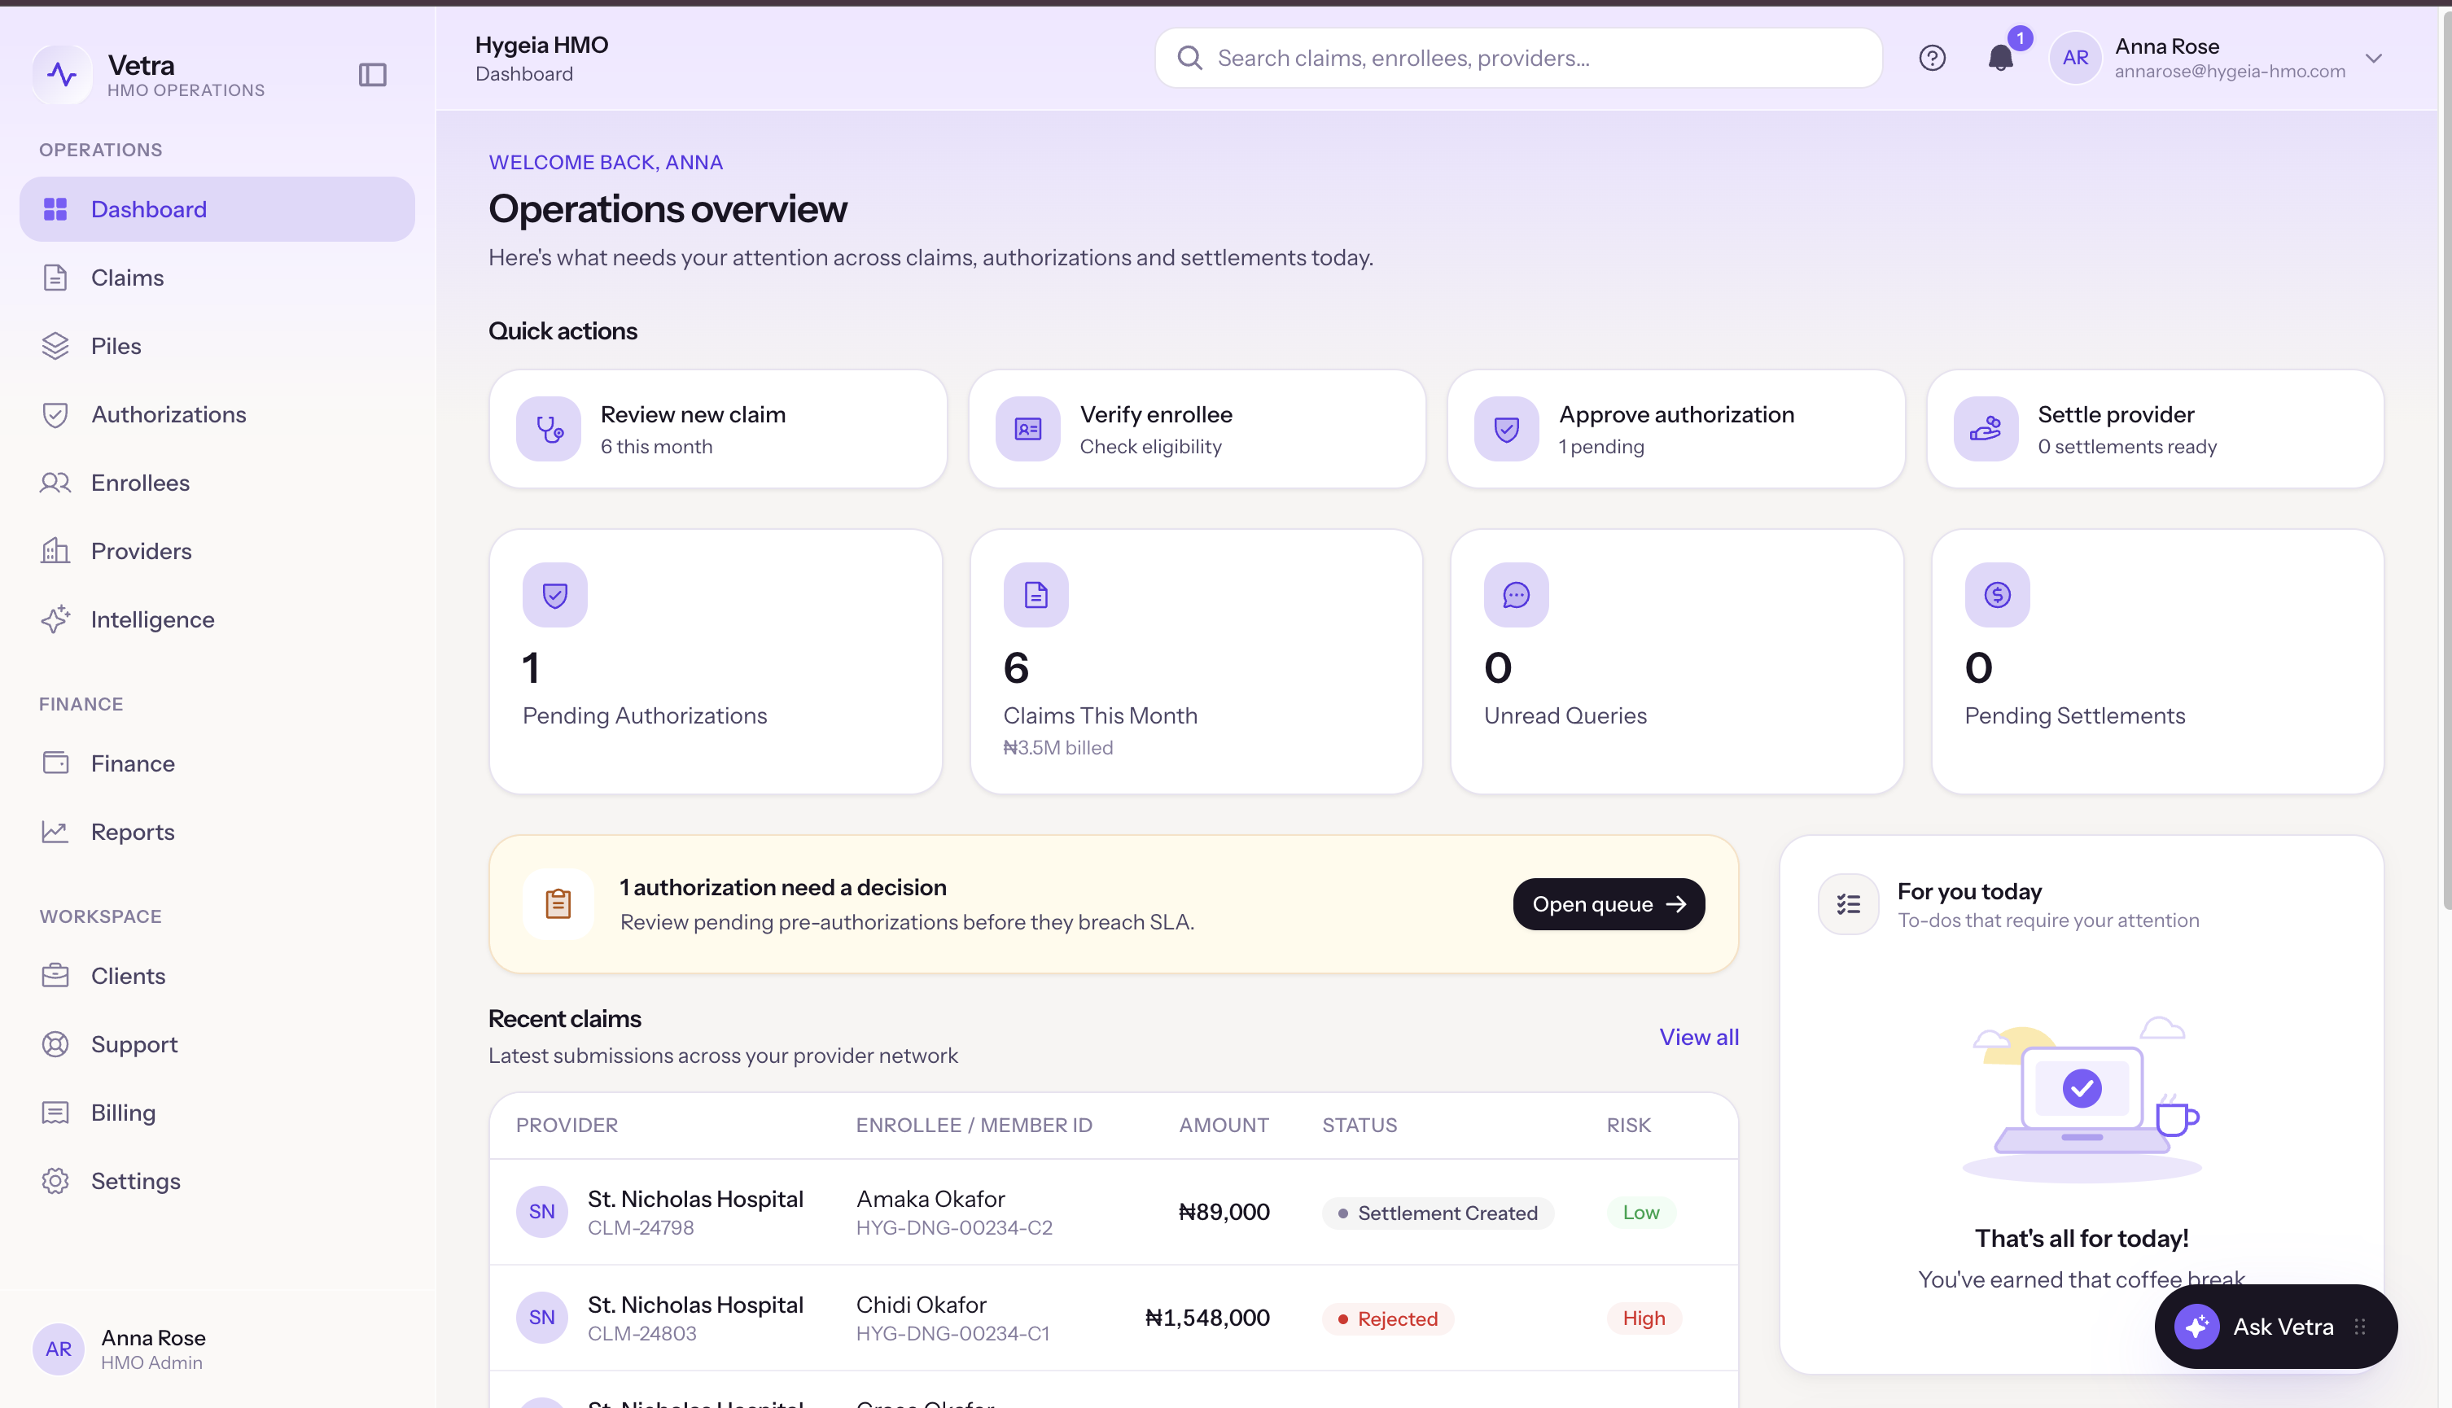Click the ₦1,548,000 amount cell
2452x1408 pixels.
(x=1207, y=1318)
